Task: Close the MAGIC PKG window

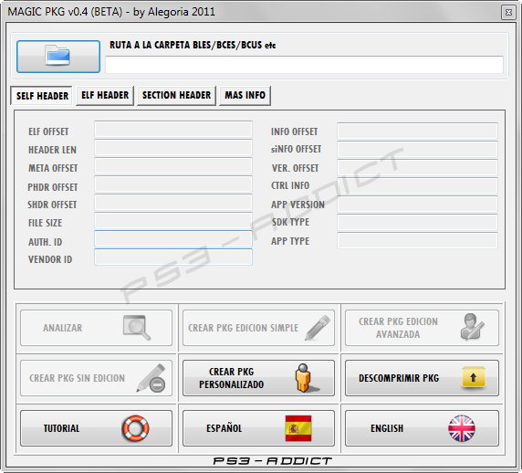Action: [508, 12]
